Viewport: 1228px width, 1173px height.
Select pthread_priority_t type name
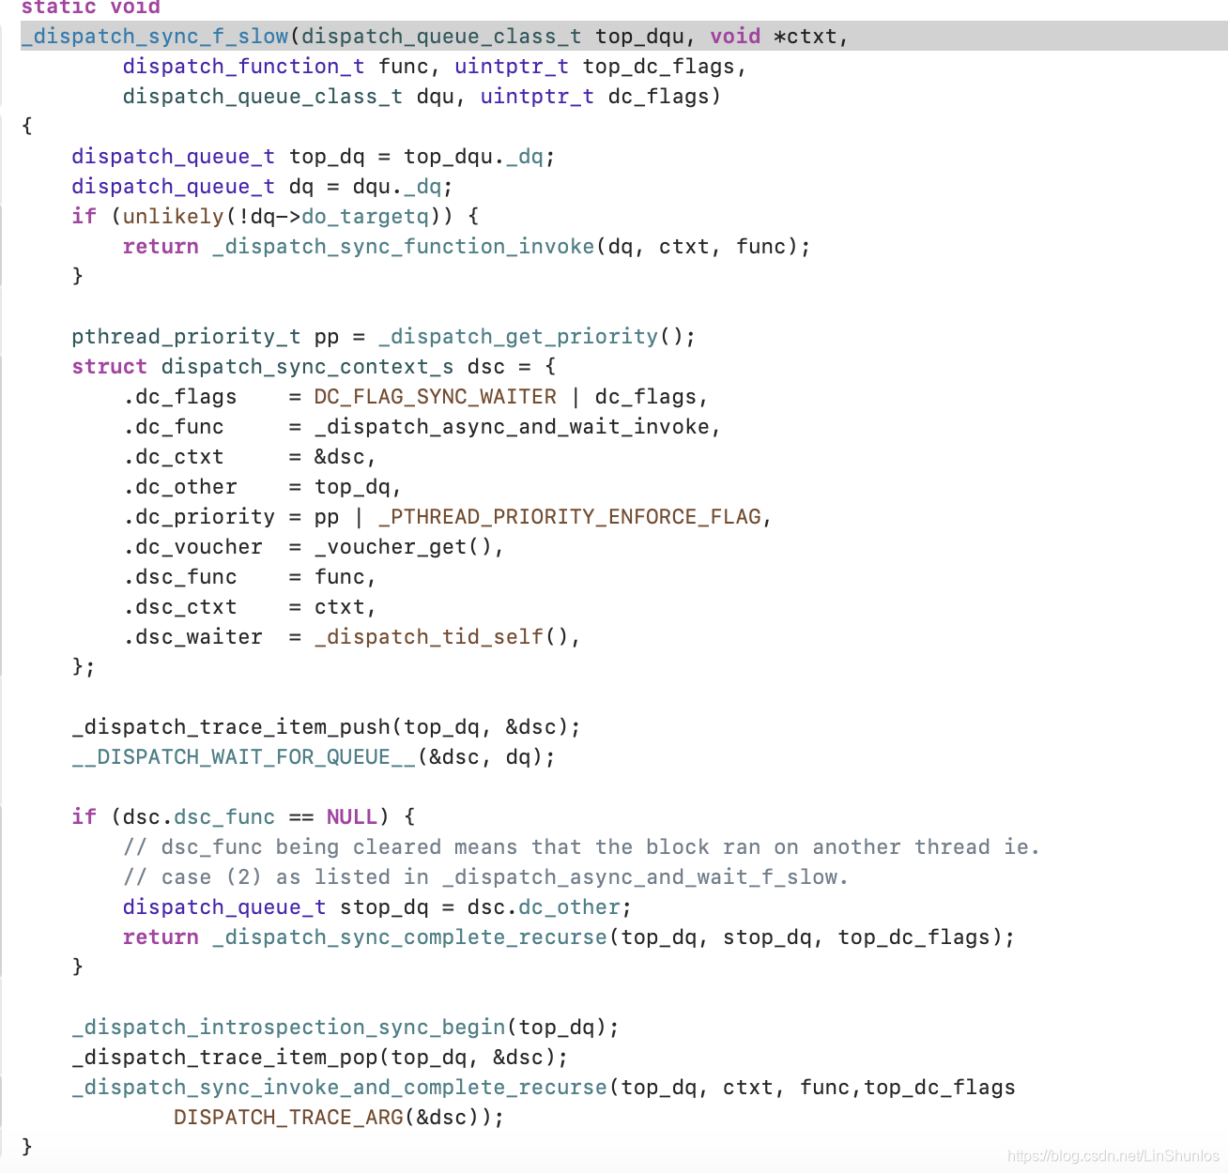click(x=186, y=337)
